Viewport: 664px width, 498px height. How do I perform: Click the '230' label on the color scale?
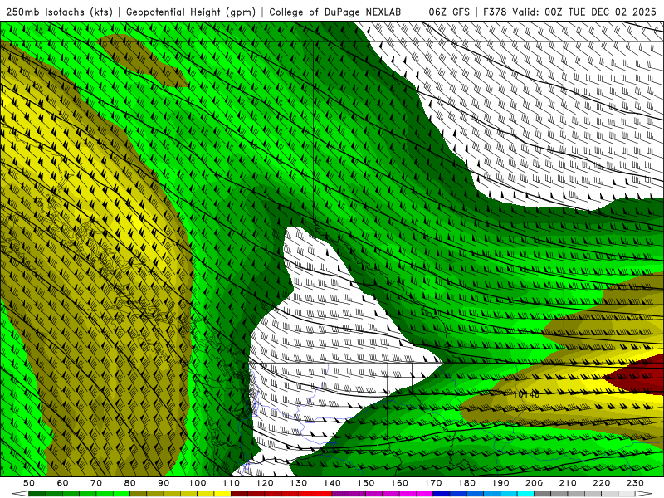pyautogui.click(x=635, y=483)
